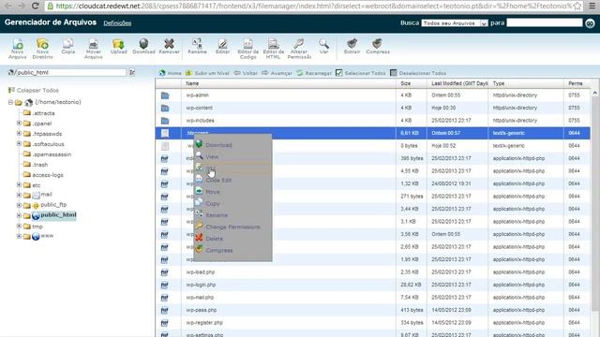The image size is (600, 337).
Task: Reload the page in browser
Action: pyautogui.click(x=36, y=6)
